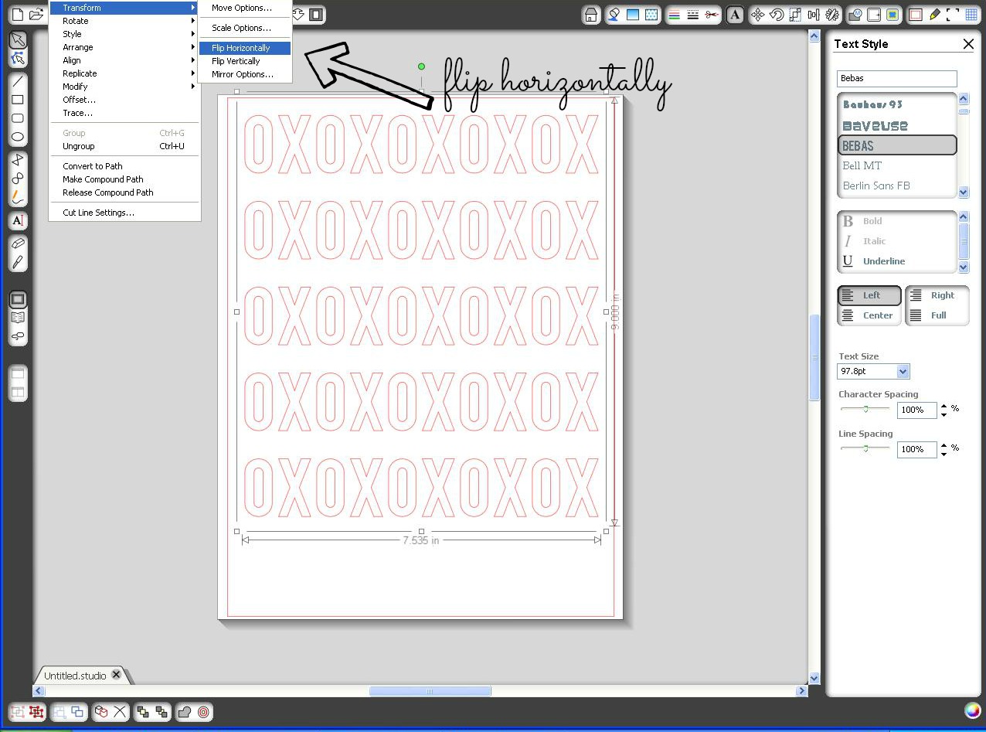Choose Flip Horizontally from Transform submenu
Viewport: 986px width, 732px height.
coord(245,48)
